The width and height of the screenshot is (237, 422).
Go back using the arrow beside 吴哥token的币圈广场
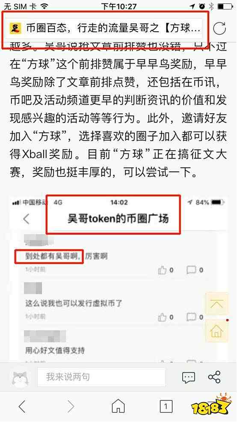[27, 219]
